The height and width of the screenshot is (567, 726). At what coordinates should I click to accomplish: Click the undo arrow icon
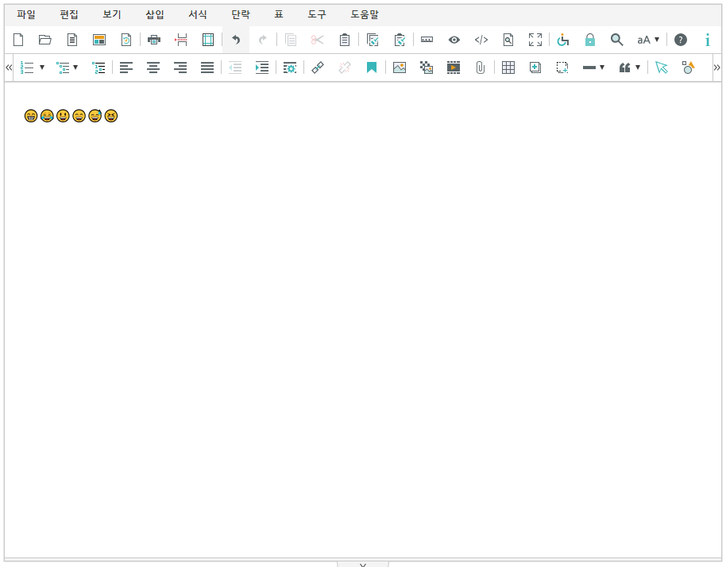click(x=236, y=40)
